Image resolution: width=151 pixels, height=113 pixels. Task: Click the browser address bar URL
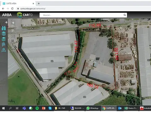(33, 8)
